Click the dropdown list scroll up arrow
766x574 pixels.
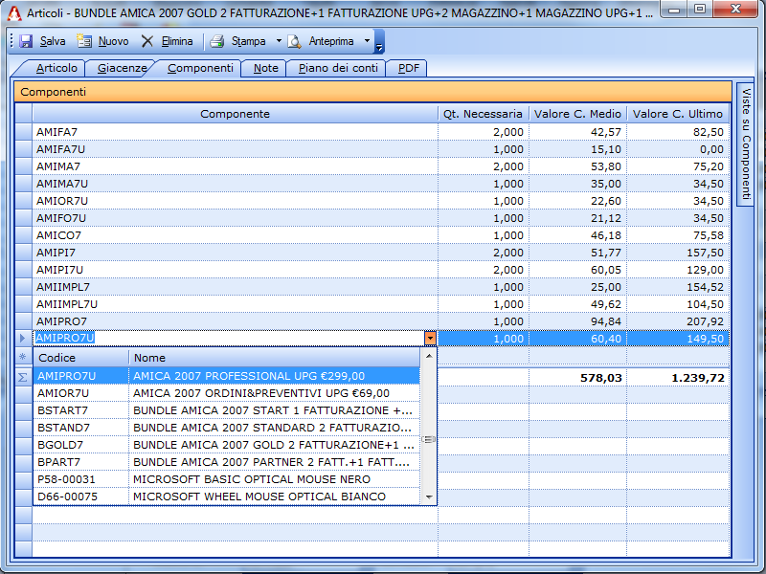(x=428, y=356)
